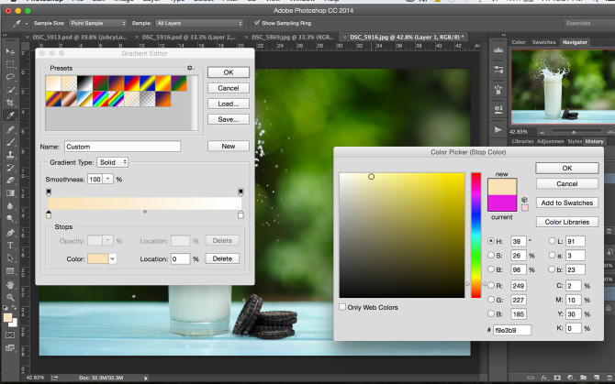Click the hex color field
The height and width of the screenshot is (384, 615).
[512, 330]
